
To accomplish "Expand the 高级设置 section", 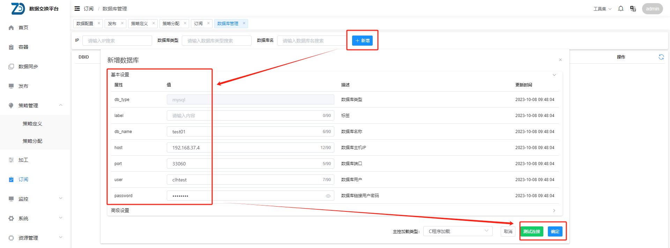I will [x=554, y=210].
